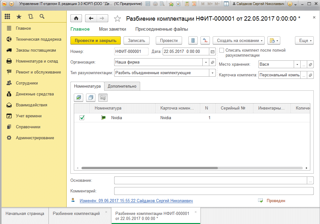The width and height of the screenshot is (320, 224).
Task: Click the search magnifier in the sidebar
Action: (x=42, y=17)
